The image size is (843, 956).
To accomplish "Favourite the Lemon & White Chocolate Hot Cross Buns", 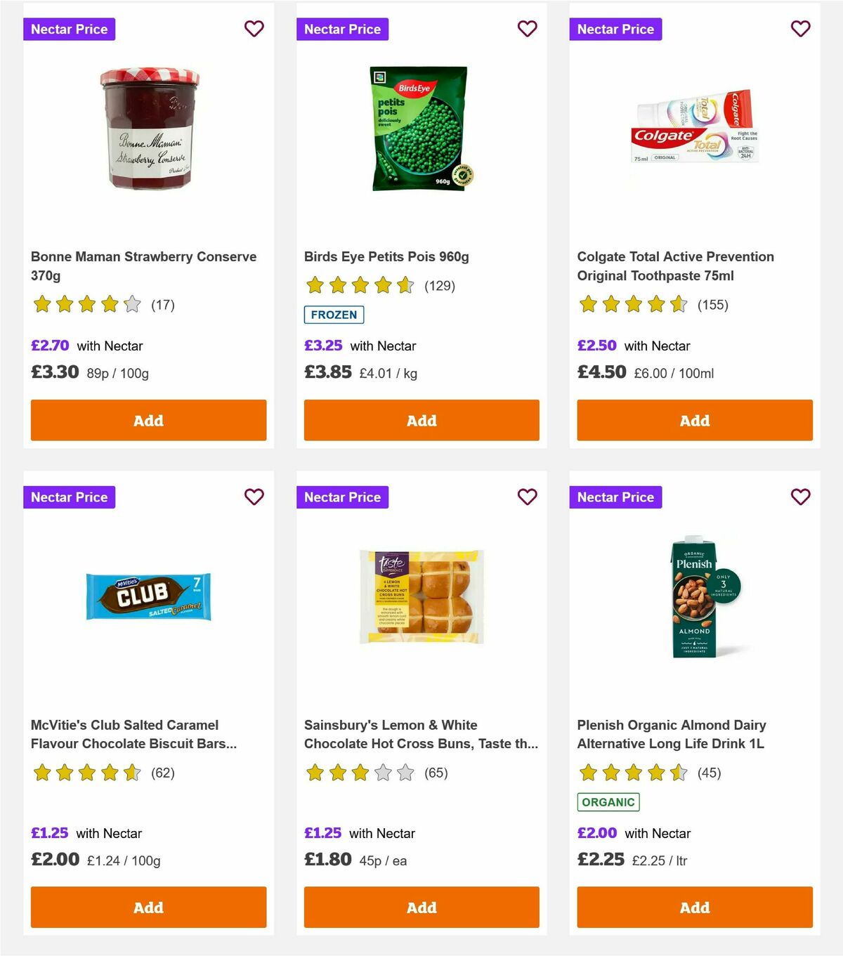I will [528, 497].
